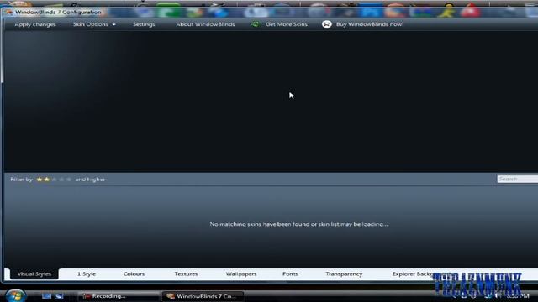Click the 'No matching skins have been found' message
This screenshot has width=538, height=302.
click(298, 224)
